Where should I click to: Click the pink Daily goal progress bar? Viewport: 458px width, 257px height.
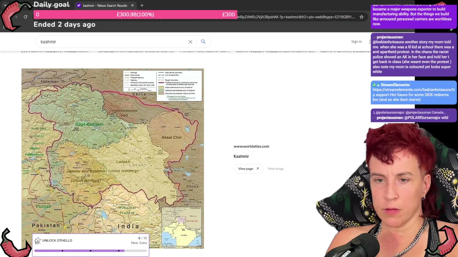coord(135,14)
